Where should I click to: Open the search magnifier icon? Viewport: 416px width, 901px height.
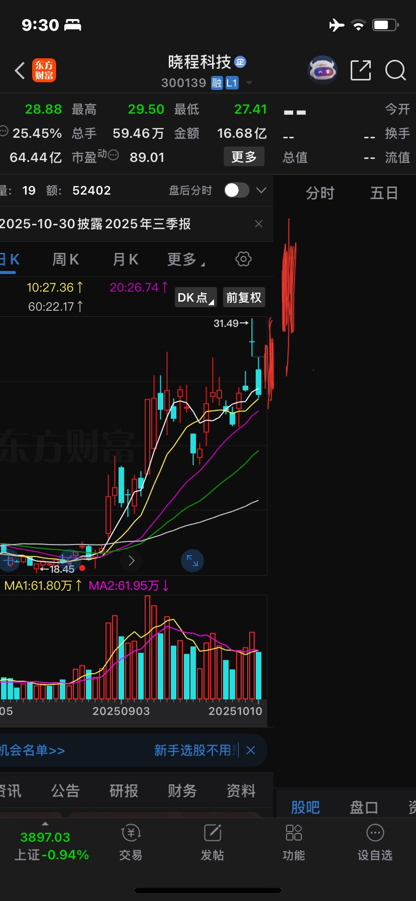[395, 70]
